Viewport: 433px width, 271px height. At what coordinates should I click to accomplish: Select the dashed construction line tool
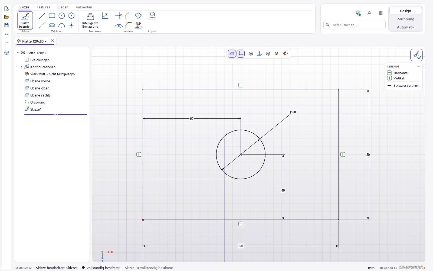click(x=42, y=25)
